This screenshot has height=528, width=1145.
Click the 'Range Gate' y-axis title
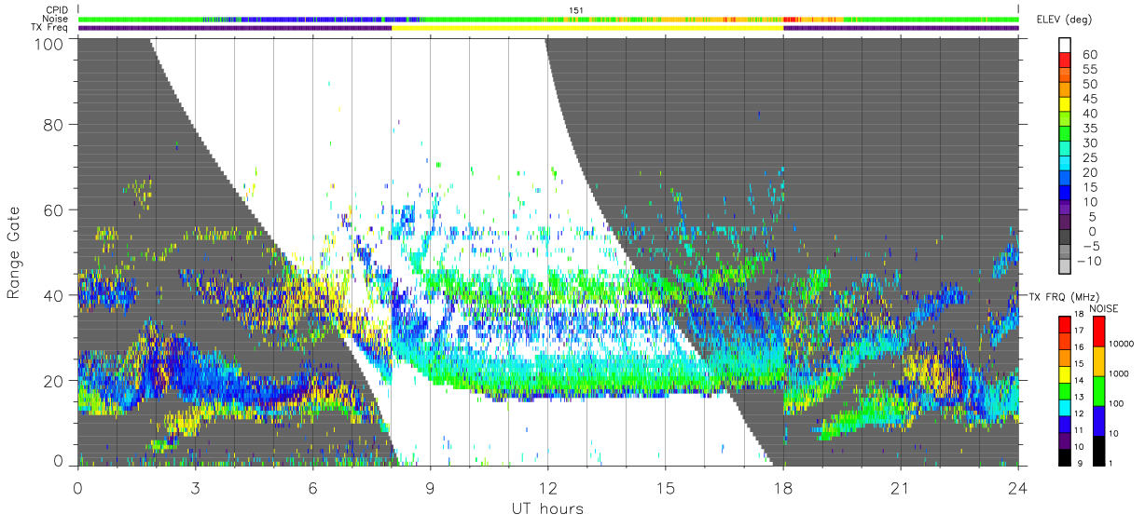15,251
